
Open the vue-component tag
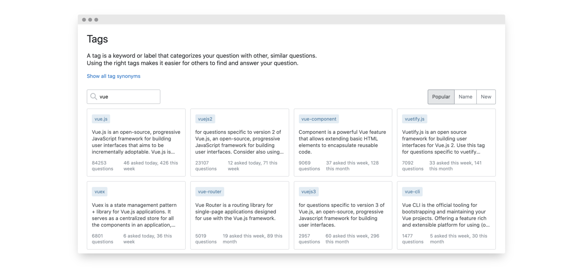319,119
